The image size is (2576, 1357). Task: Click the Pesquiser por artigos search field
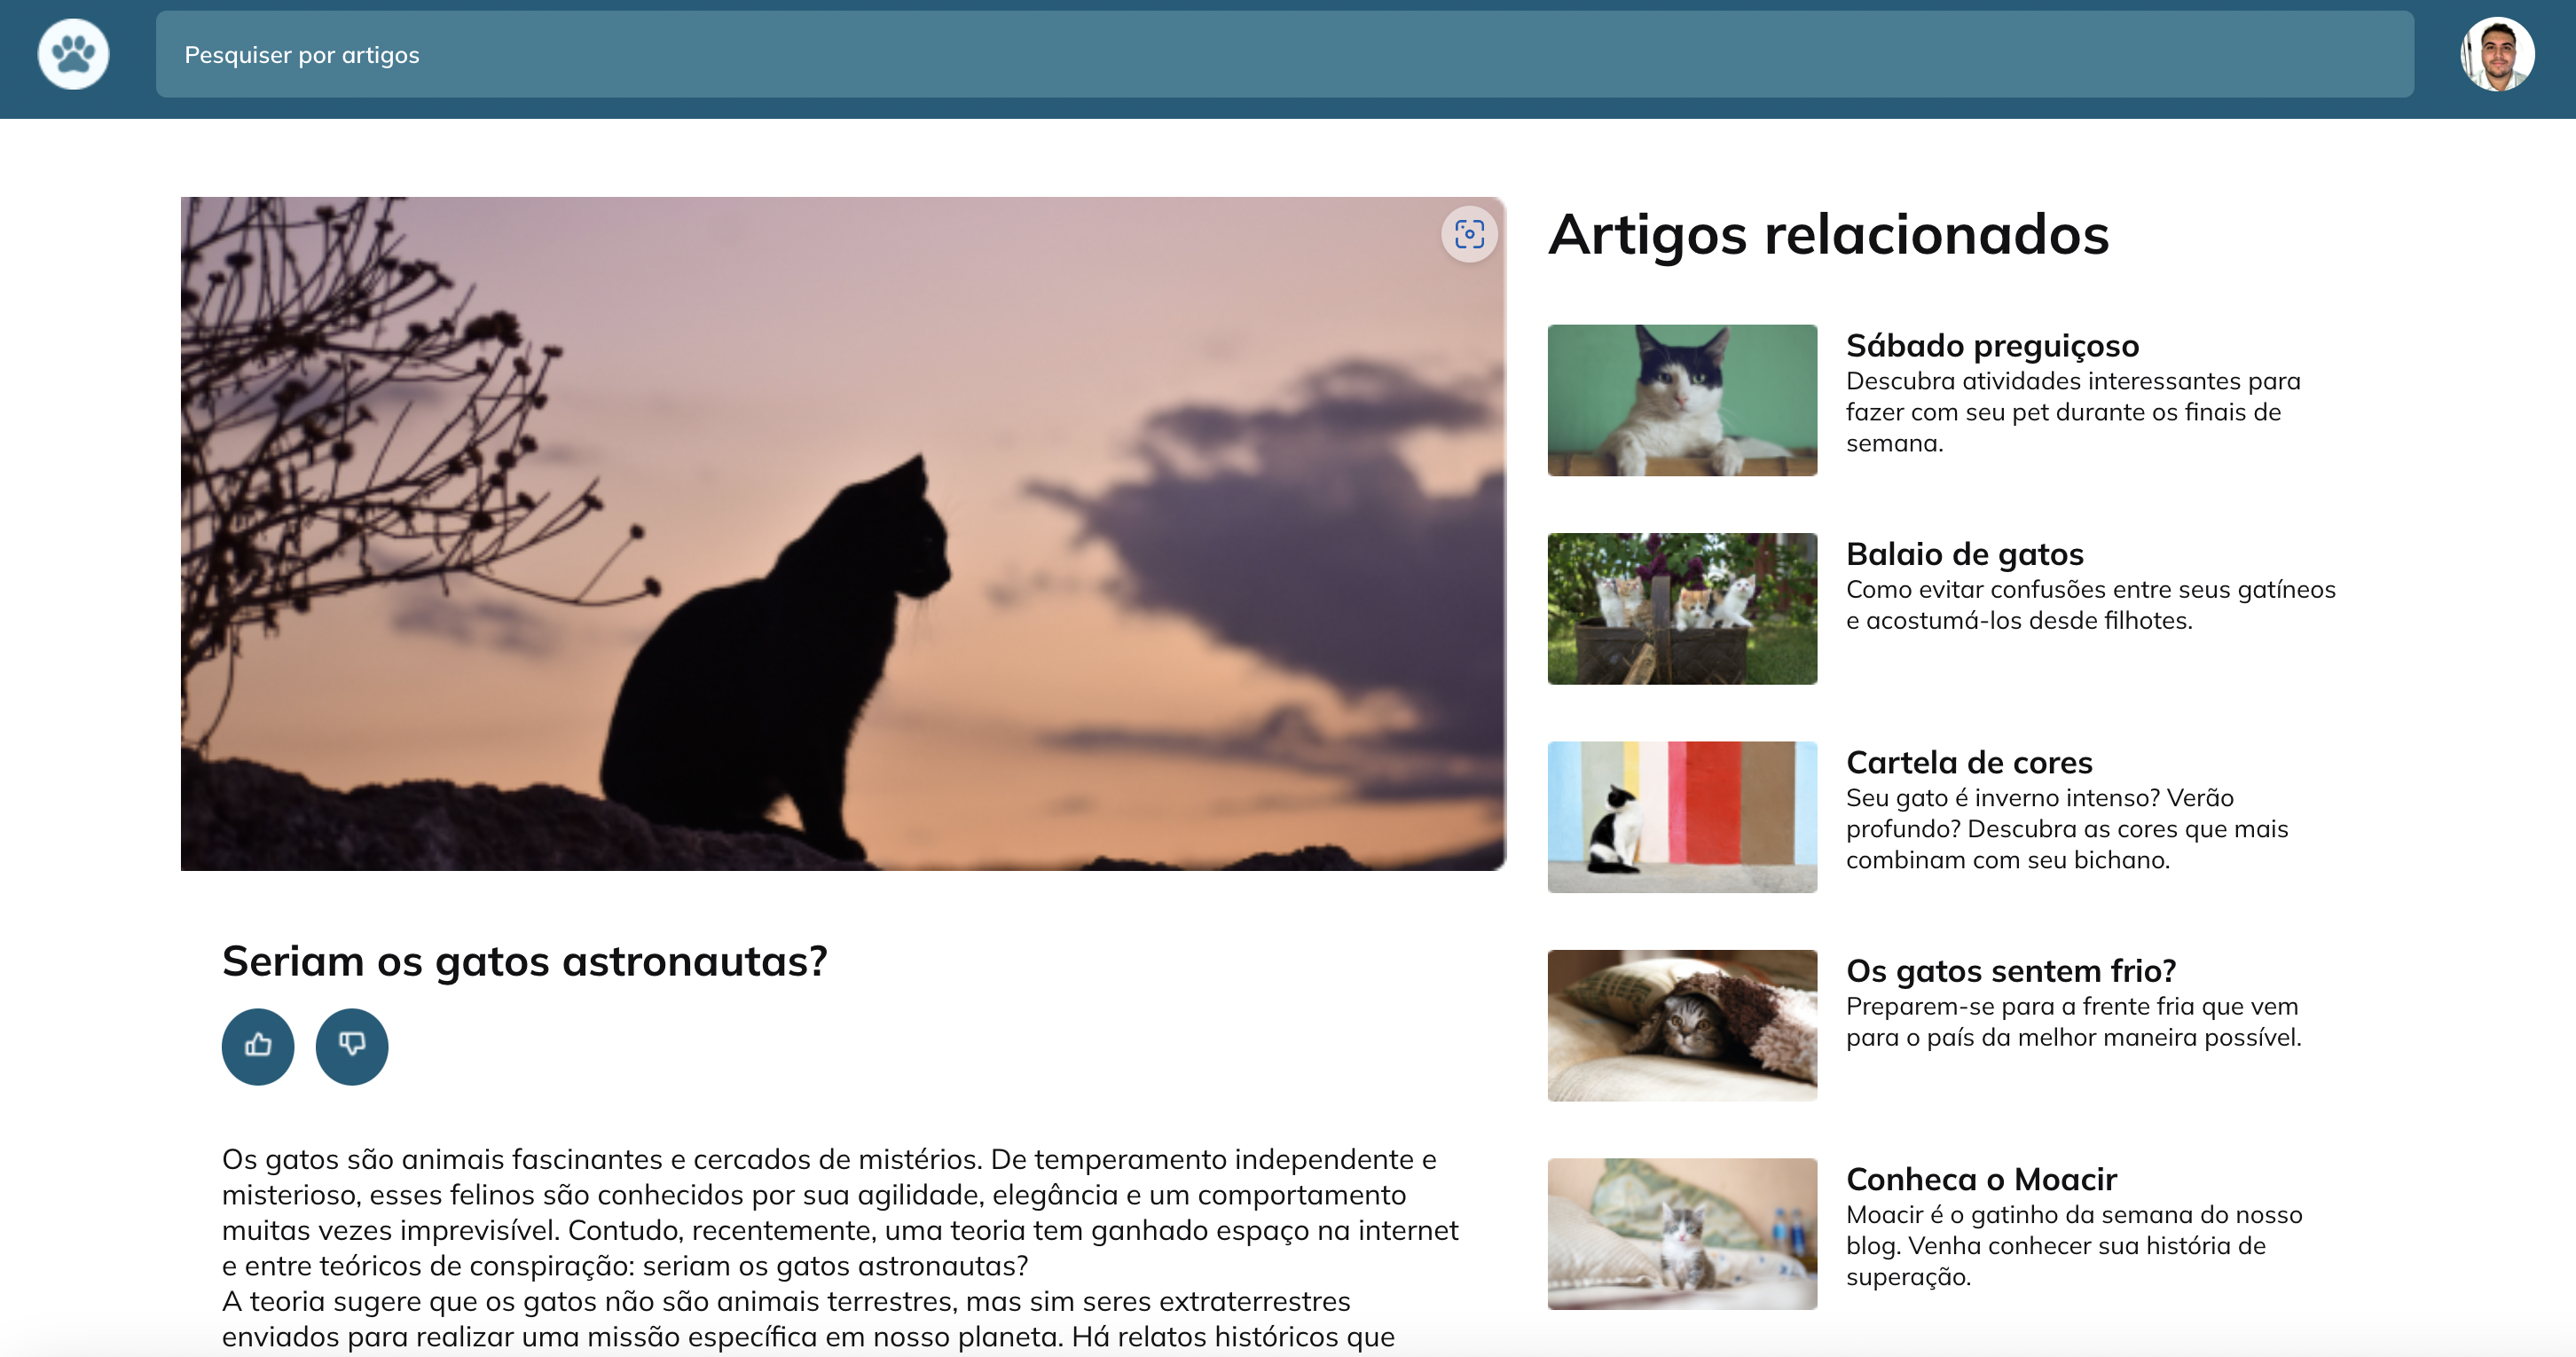tap(1284, 54)
